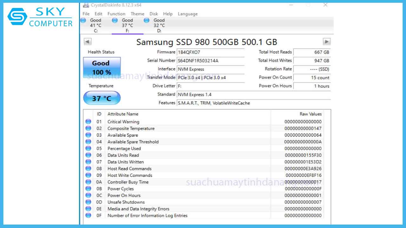Click the ID column header
406x228 pixels.
tap(99, 114)
